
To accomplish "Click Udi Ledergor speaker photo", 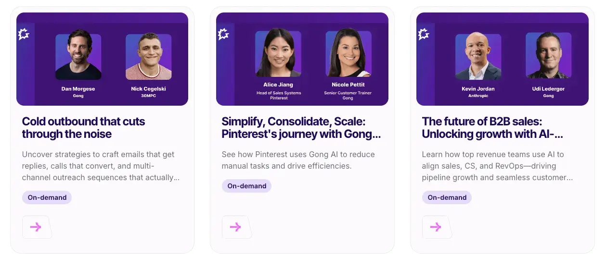I will click(549, 55).
